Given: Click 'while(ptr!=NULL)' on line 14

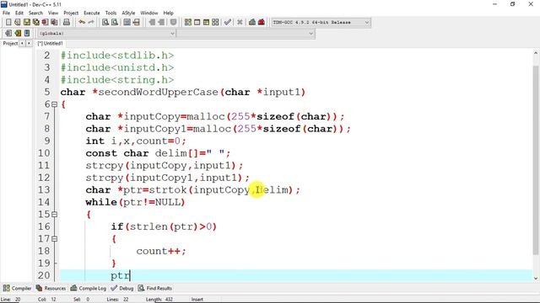Looking at the screenshot, I should 135,202.
